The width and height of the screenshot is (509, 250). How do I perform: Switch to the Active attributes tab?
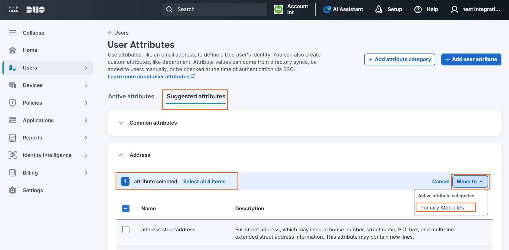131,96
